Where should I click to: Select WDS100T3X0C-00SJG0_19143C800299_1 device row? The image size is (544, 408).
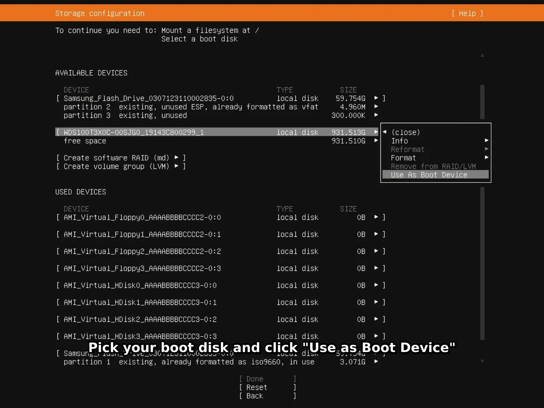216,132
